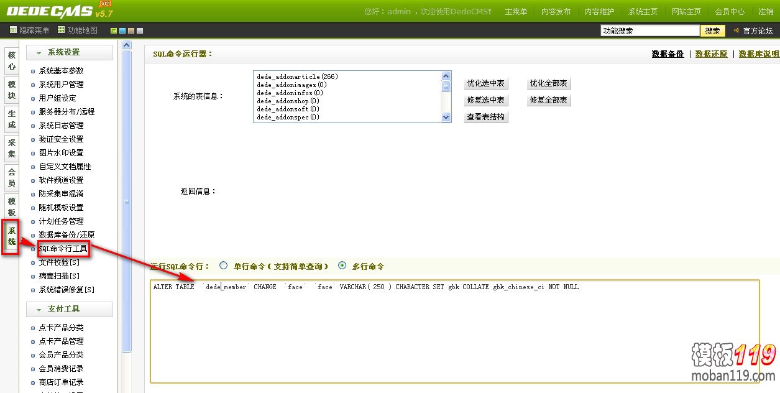Open 系统日志管理 in sidebar
This screenshot has height=393, width=780.
click(61, 126)
